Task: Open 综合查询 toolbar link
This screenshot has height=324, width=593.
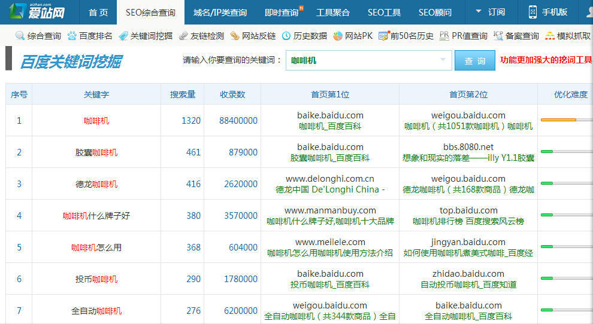Action: (44, 36)
